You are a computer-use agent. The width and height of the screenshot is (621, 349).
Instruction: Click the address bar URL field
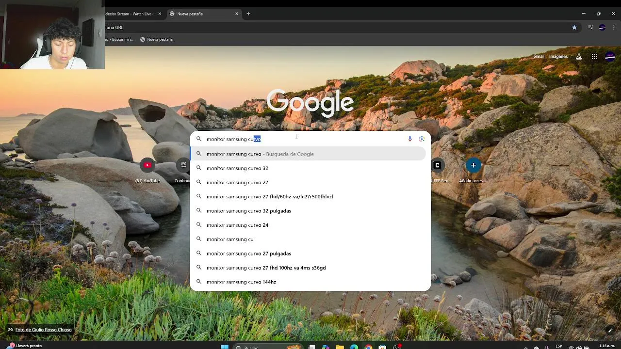pyautogui.click(x=335, y=28)
